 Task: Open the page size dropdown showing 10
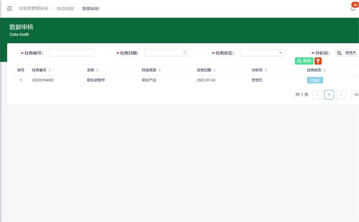pyautogui.click(x=355, y=95)
